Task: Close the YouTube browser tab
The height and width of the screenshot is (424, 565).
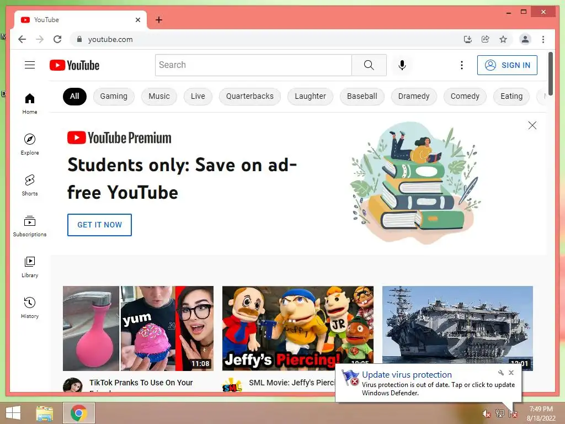Action: pyautogui.click(x=137, y=20)
